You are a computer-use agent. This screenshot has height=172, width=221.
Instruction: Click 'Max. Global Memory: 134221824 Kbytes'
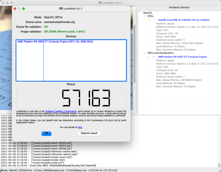click(x=180, y=43)
